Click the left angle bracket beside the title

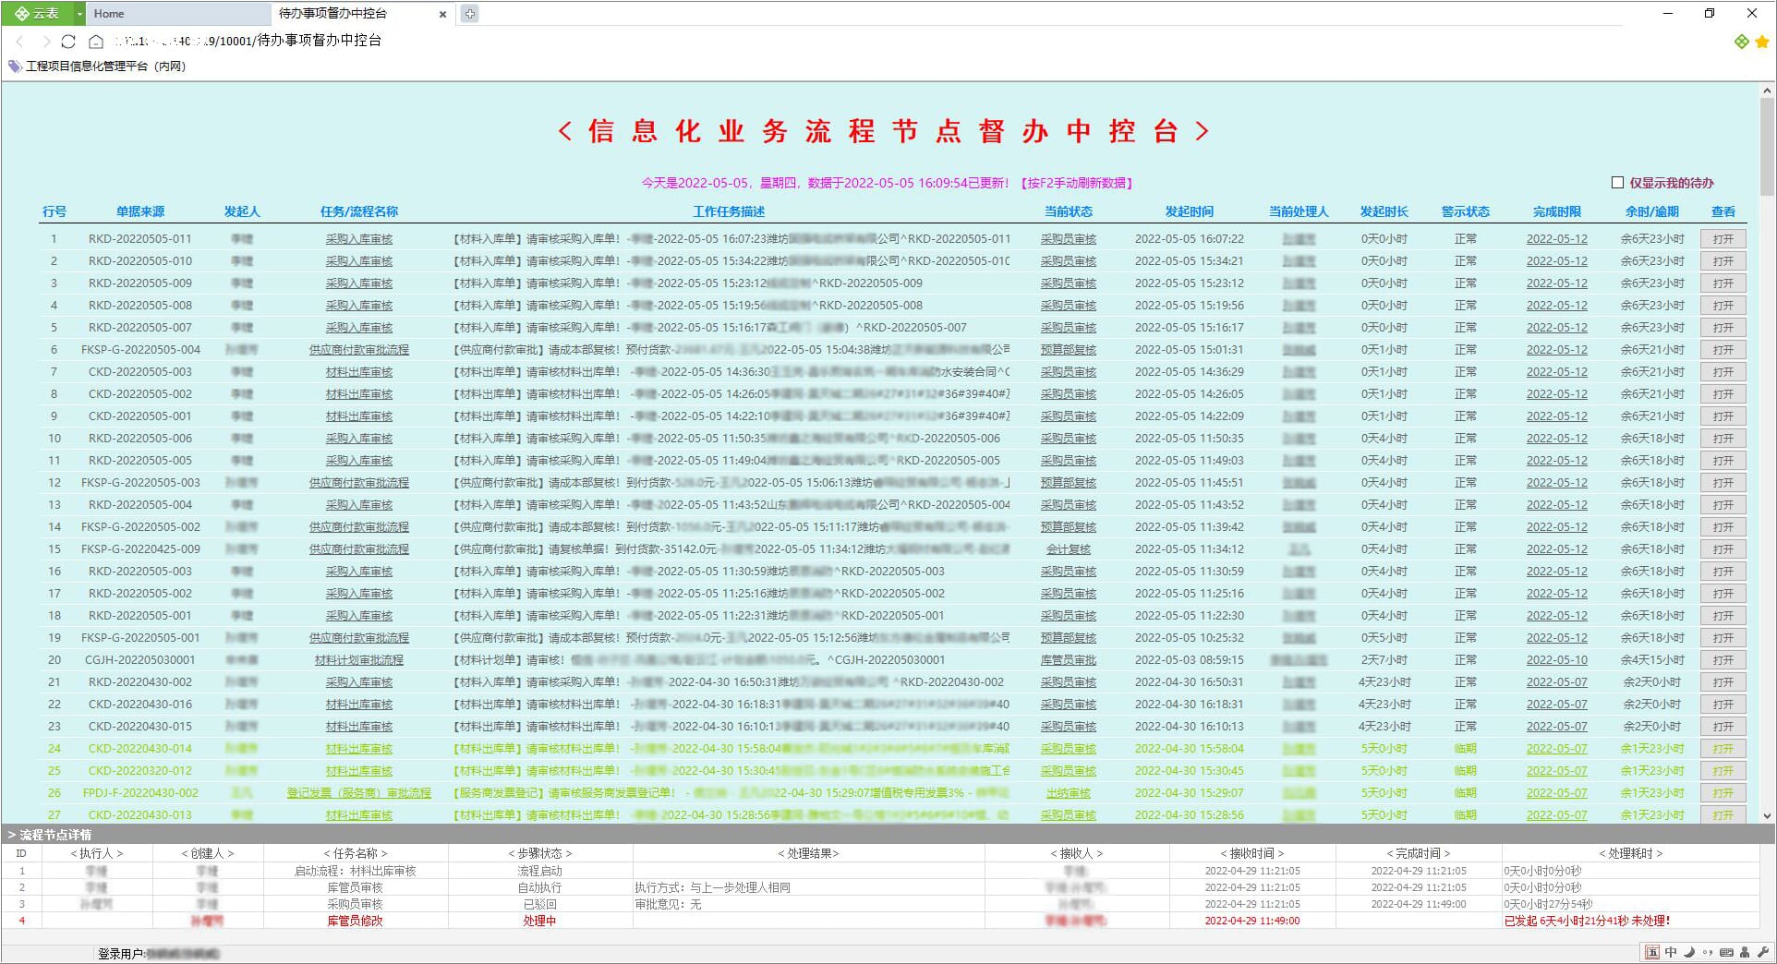click(x=565, y=131)
